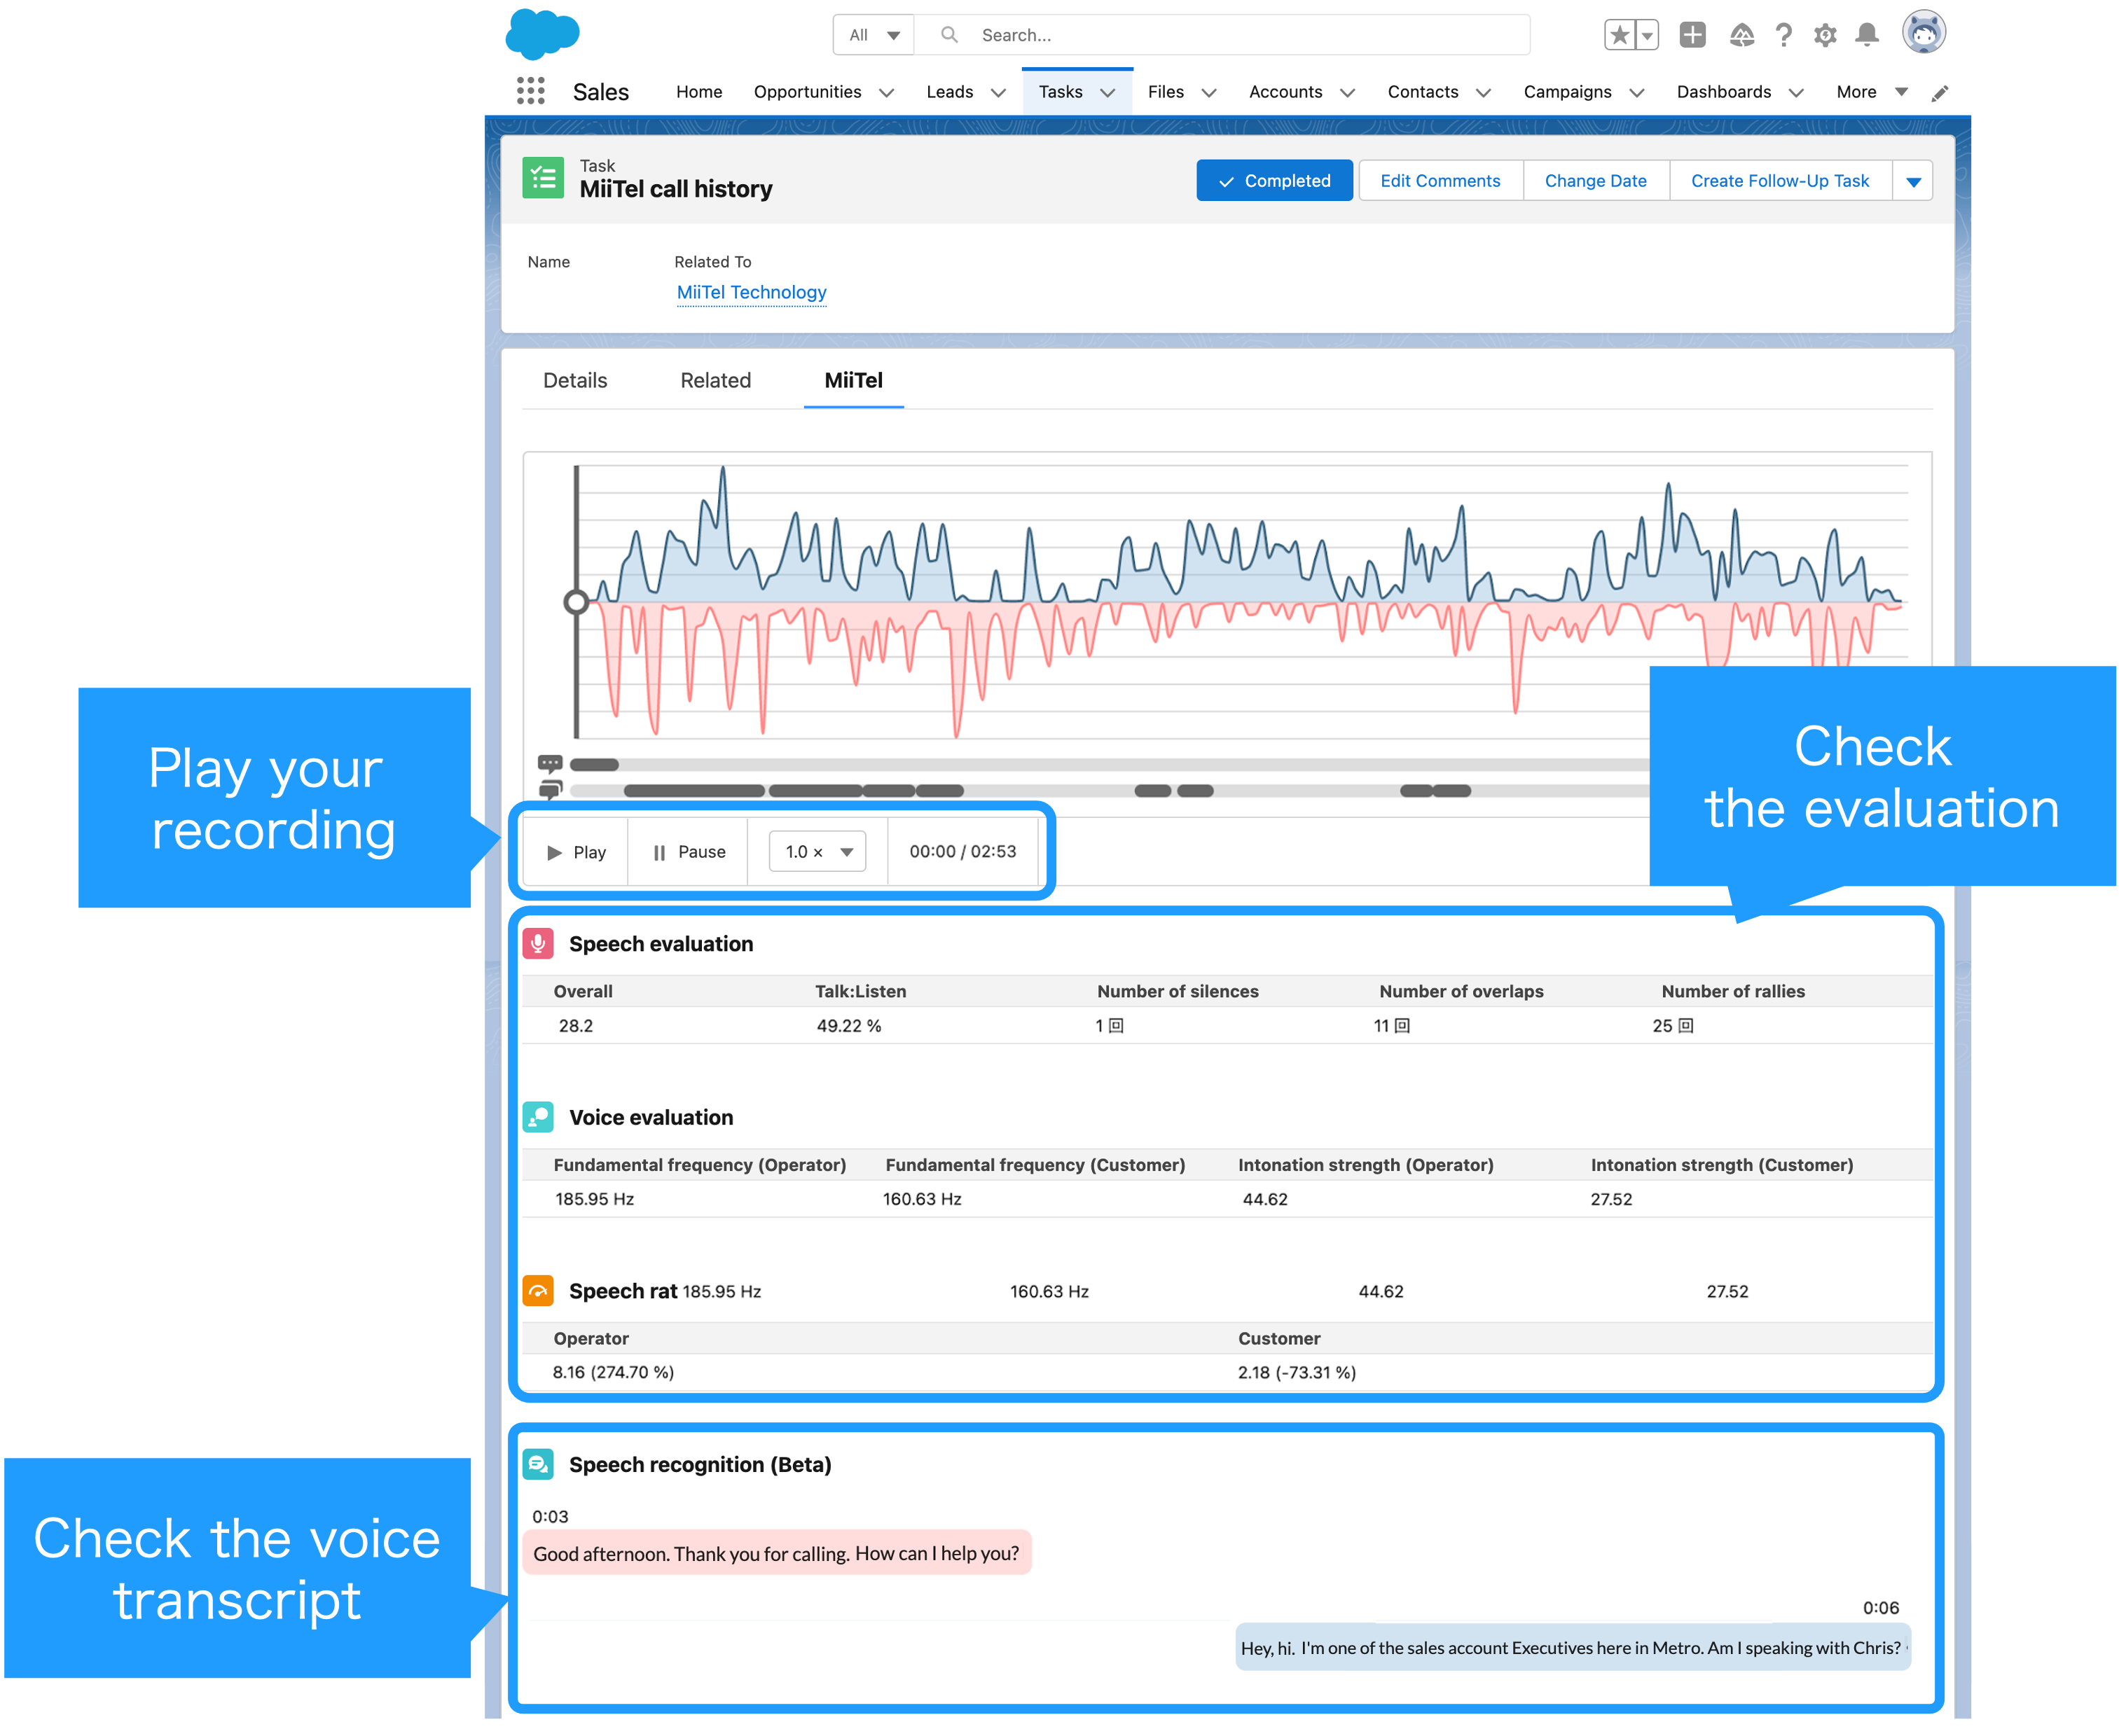Click the customer speech bubble track icon

tap(549, 790)
